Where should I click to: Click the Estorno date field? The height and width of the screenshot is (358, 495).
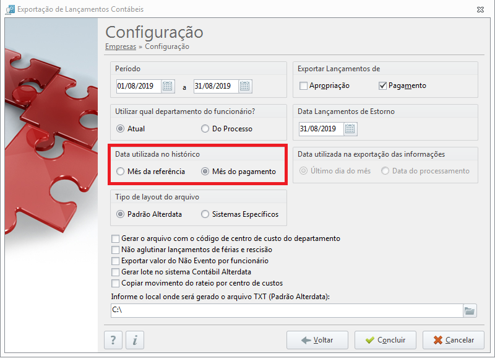[321, 129]
